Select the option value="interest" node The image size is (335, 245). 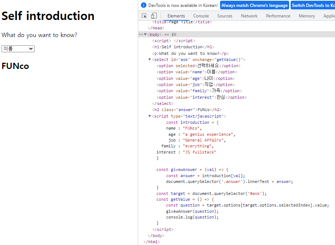(x=202, y=97)
